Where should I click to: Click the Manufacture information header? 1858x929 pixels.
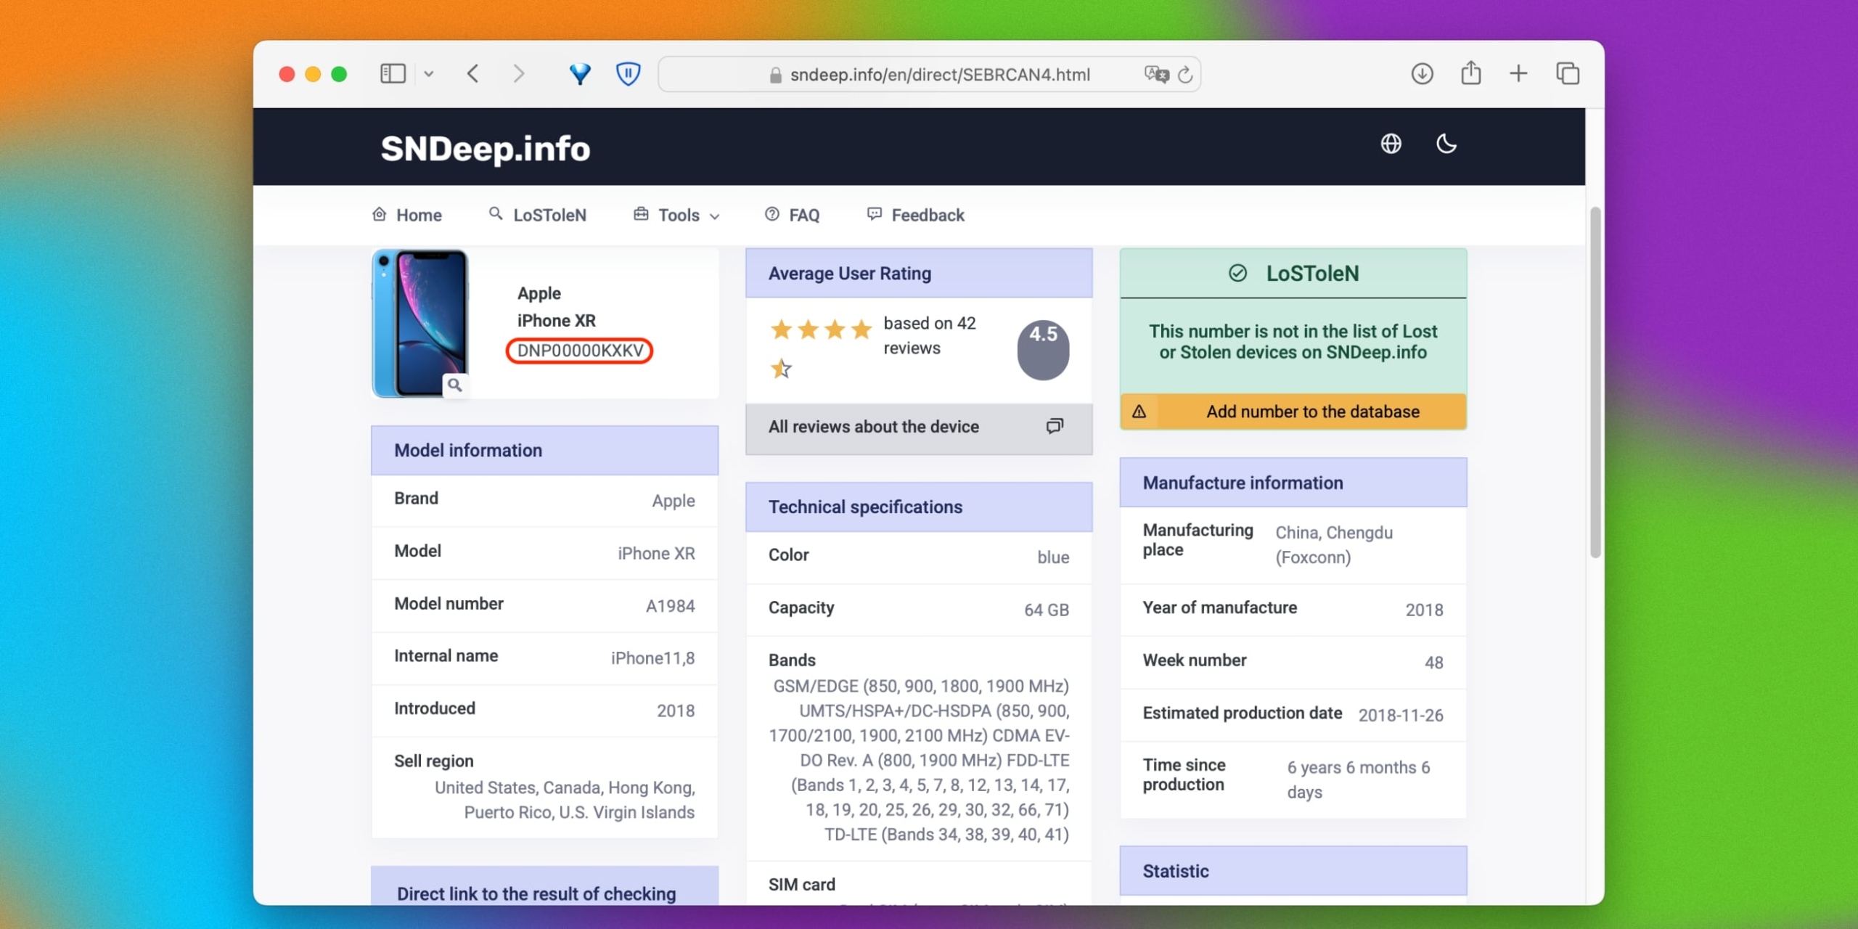coord(1293,483)
